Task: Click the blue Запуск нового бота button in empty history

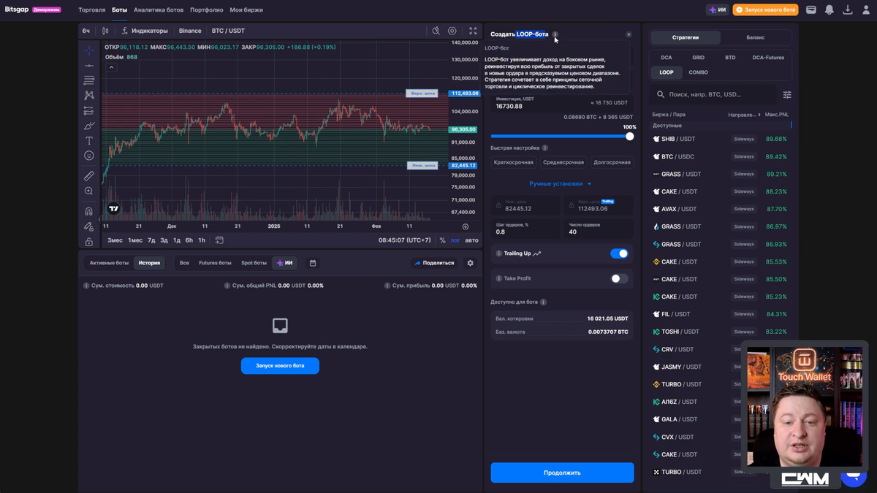Action: 280,365
